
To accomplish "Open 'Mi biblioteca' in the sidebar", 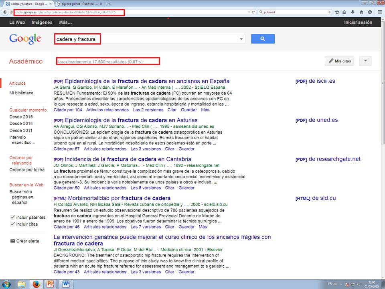I will 21,93.
